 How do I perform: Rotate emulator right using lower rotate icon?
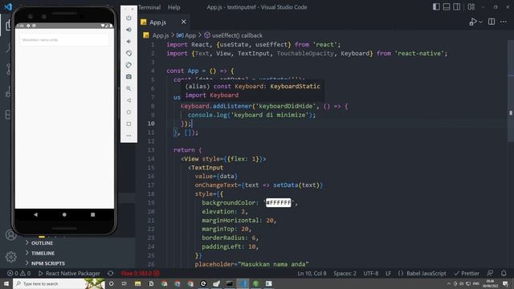[x=128, y=65]
